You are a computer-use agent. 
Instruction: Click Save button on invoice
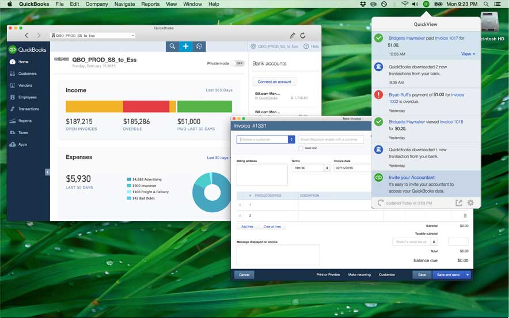422,274
